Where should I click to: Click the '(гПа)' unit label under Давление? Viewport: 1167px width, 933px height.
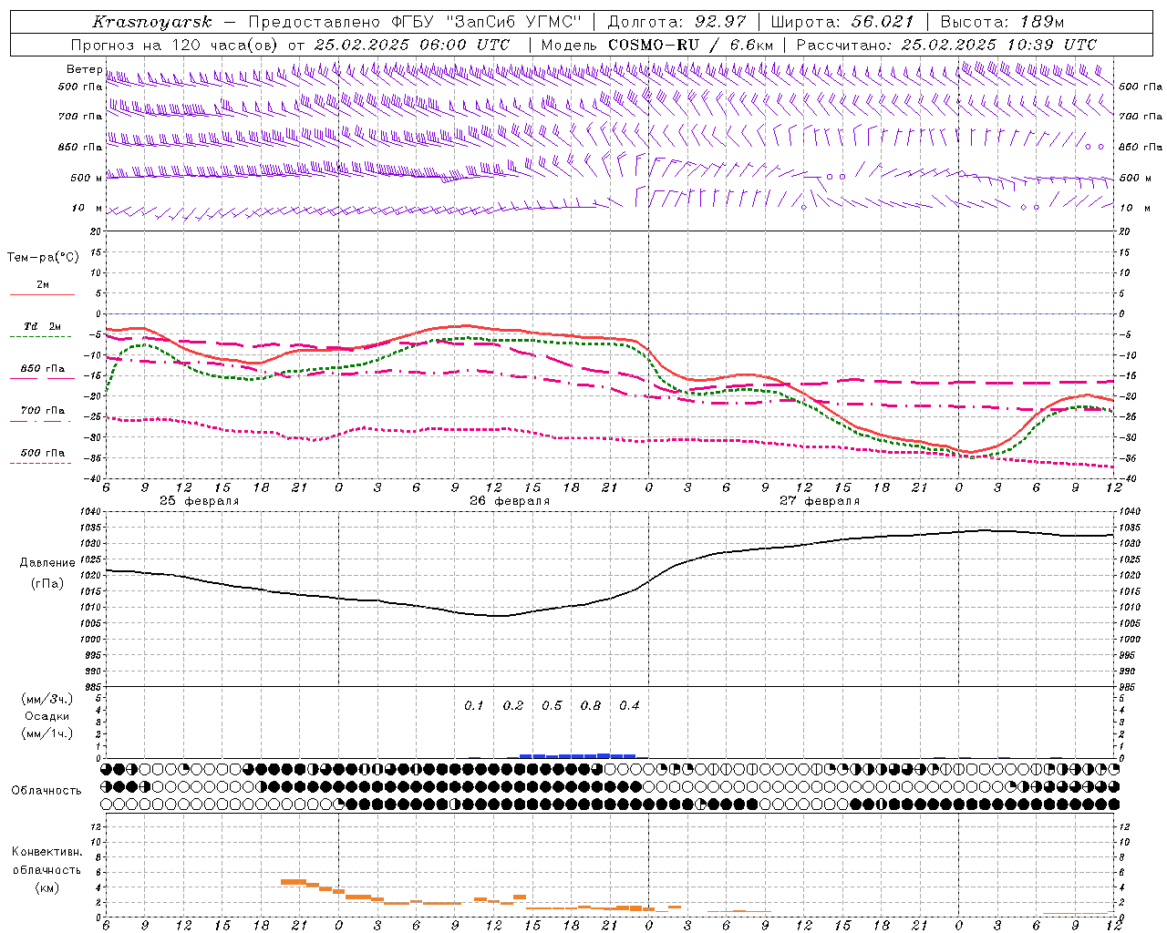click(47, 584)
